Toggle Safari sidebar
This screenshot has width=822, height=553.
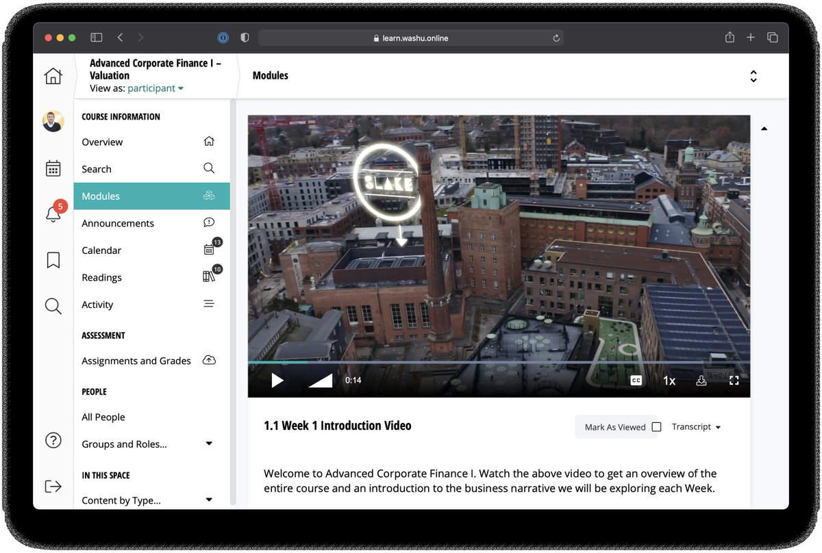tap(96, 38)
